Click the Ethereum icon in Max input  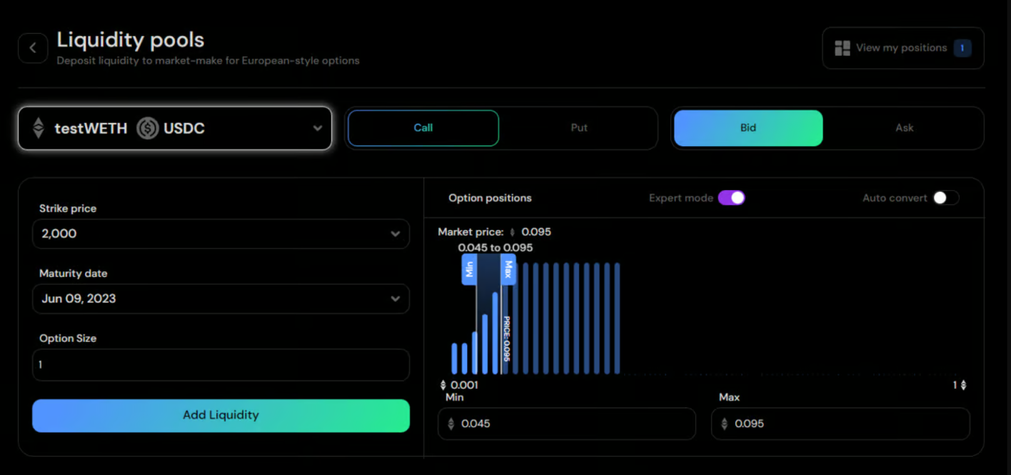(x=725, y=424)
